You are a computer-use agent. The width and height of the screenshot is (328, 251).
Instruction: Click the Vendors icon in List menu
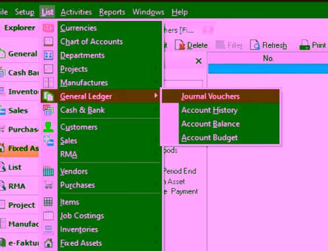pyautogui.click(x=49, y=171)
